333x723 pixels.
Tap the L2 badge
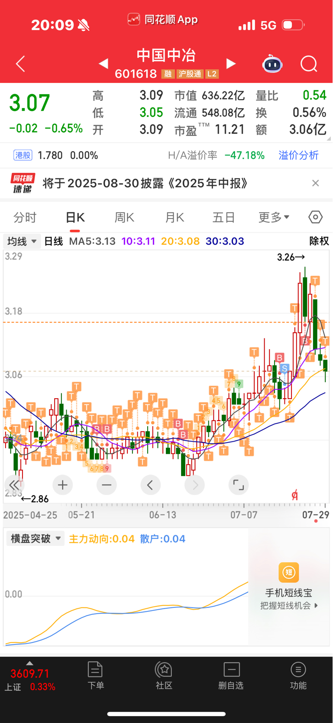tap(212, 74)
